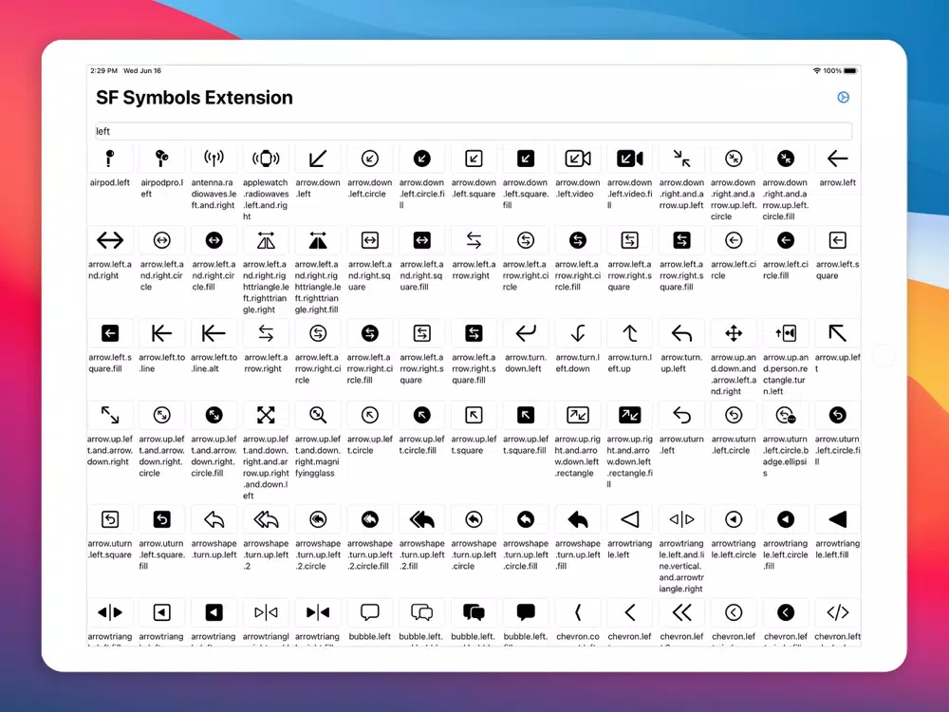Click the arrow.uturn.left.square.fill icon

161,519
